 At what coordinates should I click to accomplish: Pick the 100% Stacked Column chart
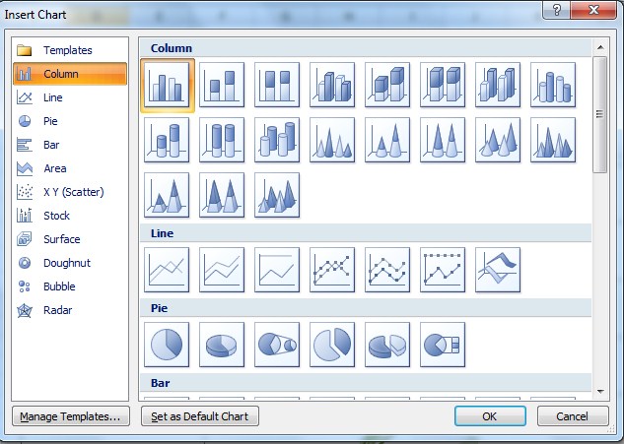[277, 85]
